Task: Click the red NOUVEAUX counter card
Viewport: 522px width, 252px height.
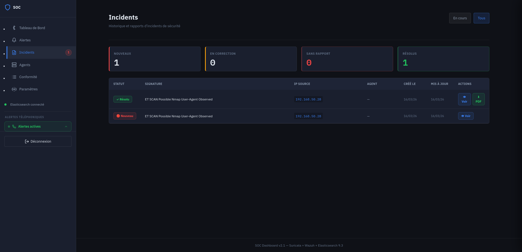Action: (x=154, y=59)
